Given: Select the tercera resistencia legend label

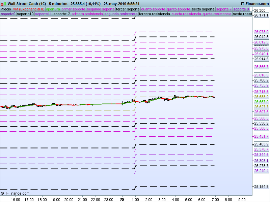Looking at the screenshot, I should (x=154, y=14).
